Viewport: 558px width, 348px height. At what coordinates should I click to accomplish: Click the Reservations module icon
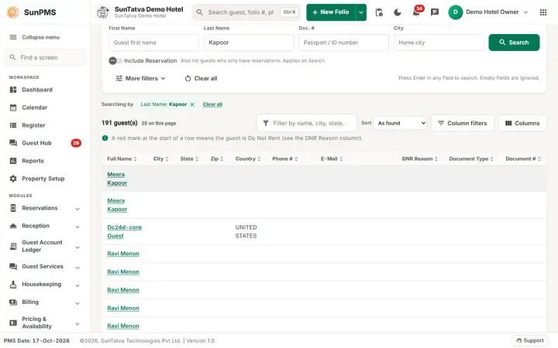(13, 208)
